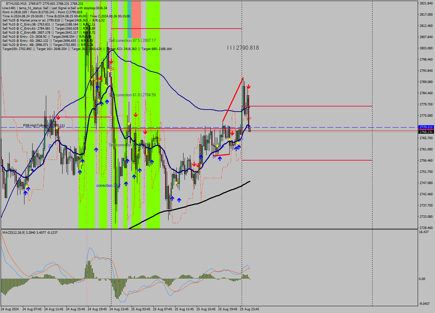Select the '25 Aug 15:45' time axis label
The height and width of the screenshot is (313, 435).
206,309
